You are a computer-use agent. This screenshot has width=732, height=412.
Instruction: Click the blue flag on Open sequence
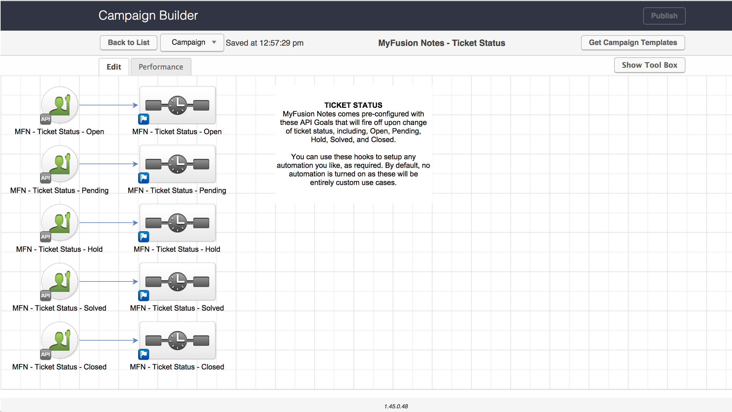point(144,119)
